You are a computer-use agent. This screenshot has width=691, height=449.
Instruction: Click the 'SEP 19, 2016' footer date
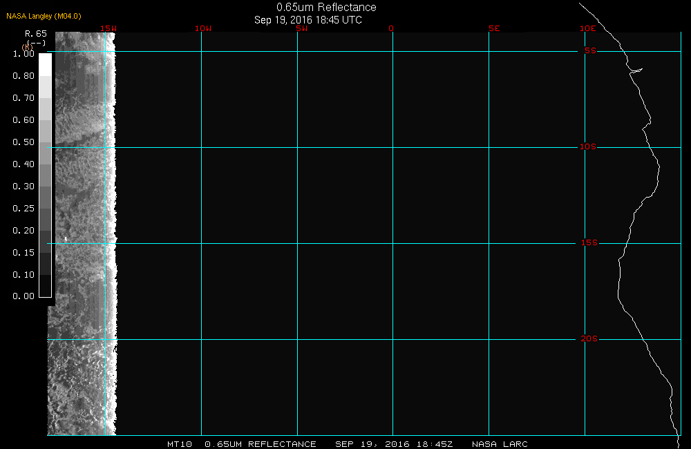[372, 444]
